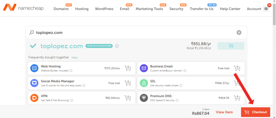Add Social Media Manager to cart
This screenshot has height=118, width=276.
point(127,83)
